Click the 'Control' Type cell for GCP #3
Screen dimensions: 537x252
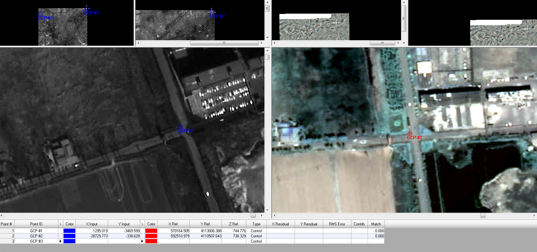(256, 241)
